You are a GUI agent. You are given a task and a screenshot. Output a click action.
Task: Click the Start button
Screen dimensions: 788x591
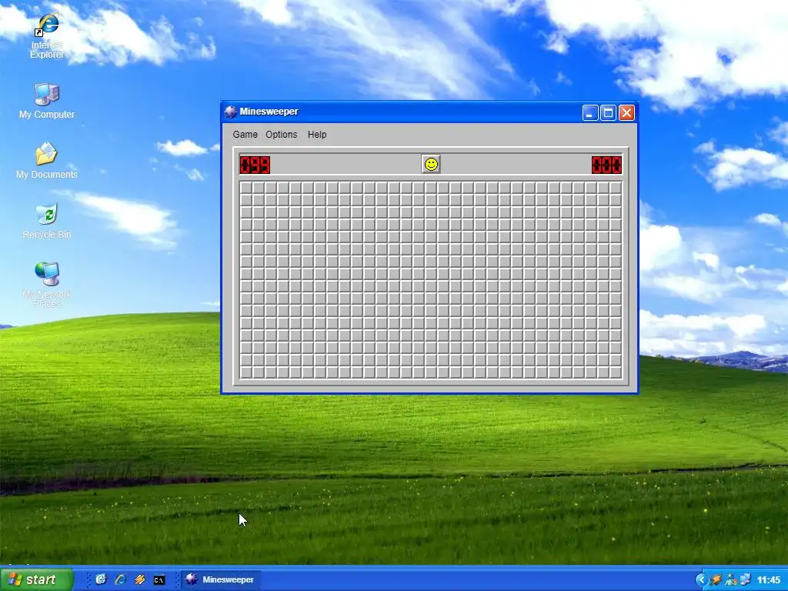[x=37, y=579]
